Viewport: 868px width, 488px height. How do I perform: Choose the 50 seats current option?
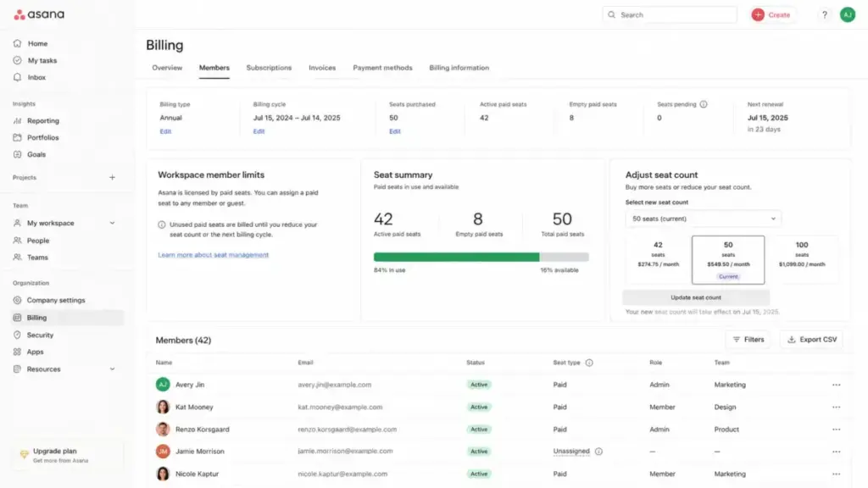click(x=728, y=259)
